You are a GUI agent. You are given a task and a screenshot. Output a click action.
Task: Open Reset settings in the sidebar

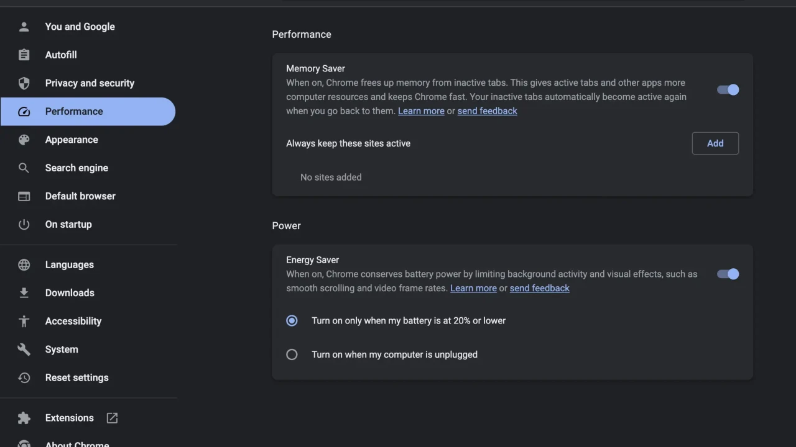(x=76, y=377)
